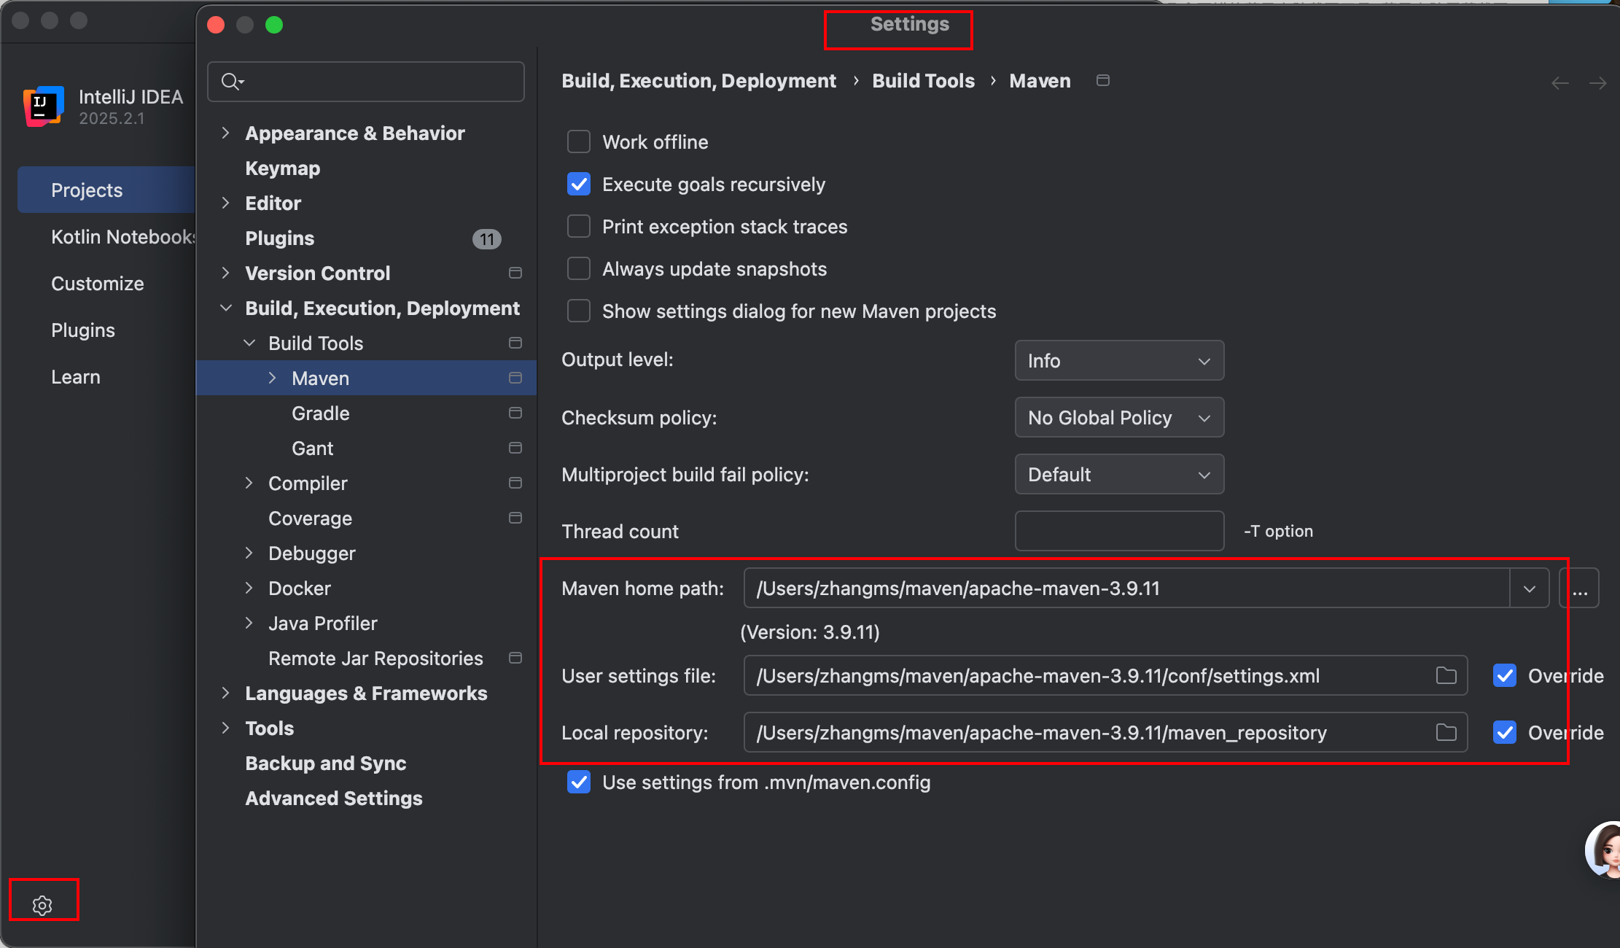This screenshot has width=1620, height=948.
Task: Open the Checksum policy dropdown
Action: (1119, 417)
